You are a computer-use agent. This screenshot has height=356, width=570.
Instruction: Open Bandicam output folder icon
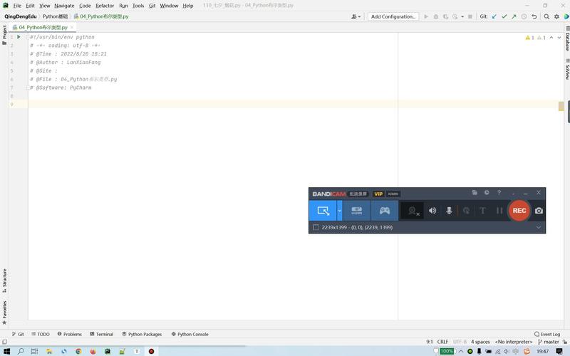click(475, 192)
